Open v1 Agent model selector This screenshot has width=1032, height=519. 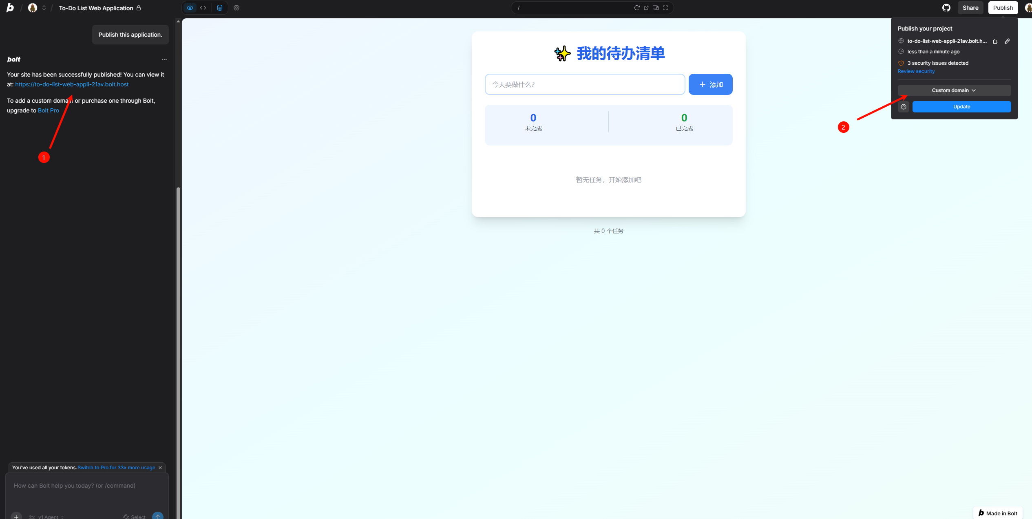[48, 517]
